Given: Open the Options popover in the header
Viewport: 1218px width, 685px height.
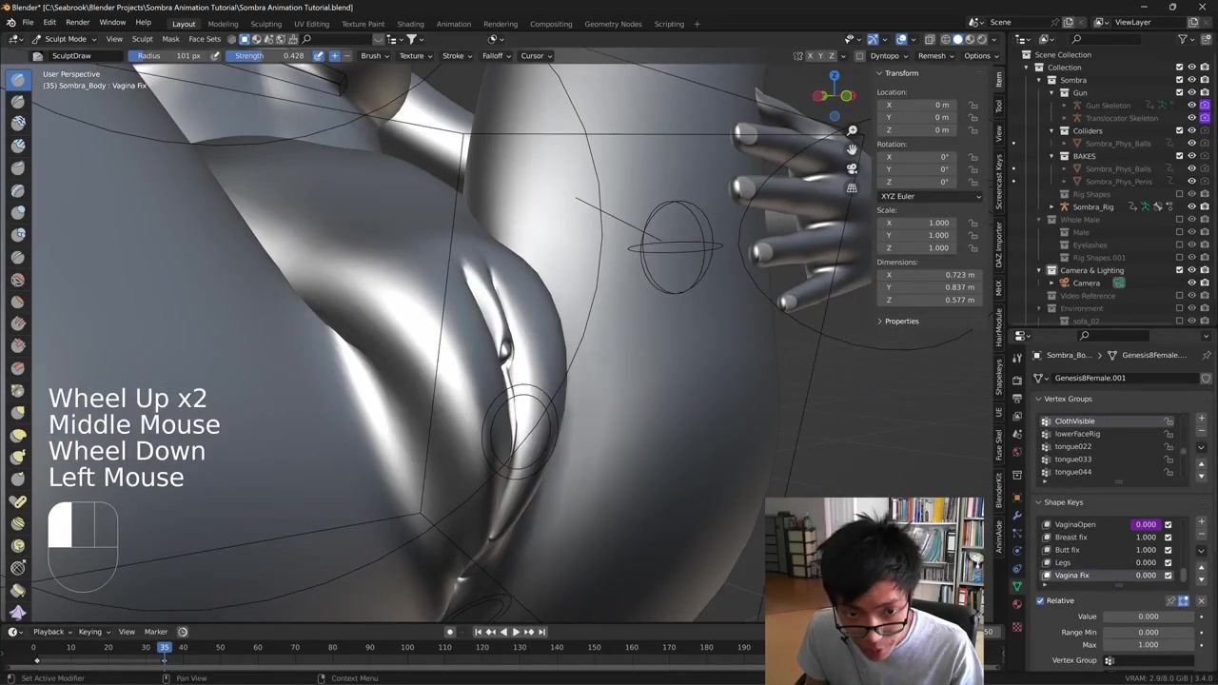Looking at the screenshot, I should point(979,56).
